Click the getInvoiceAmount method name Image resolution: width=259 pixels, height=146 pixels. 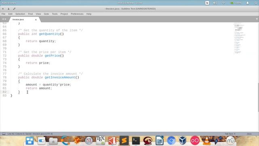point(60,77)
